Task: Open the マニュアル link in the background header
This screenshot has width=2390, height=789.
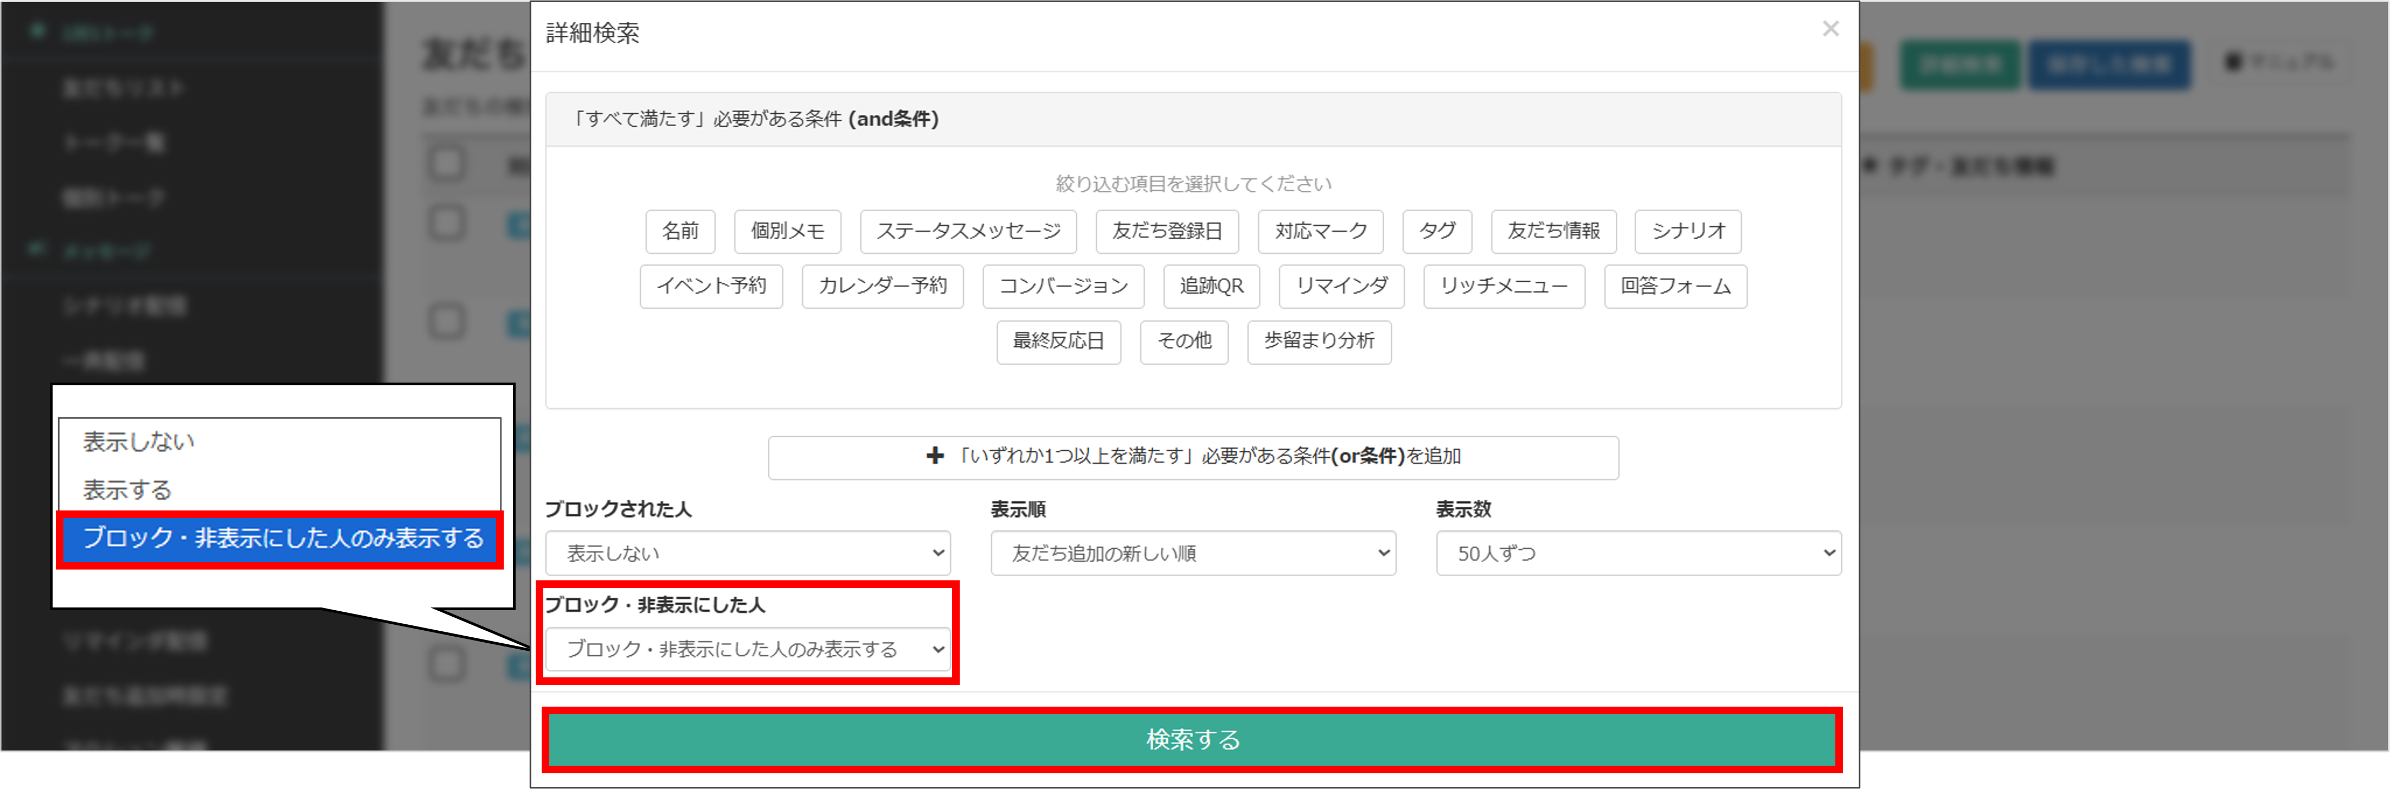Action: tap(2279, 62)
